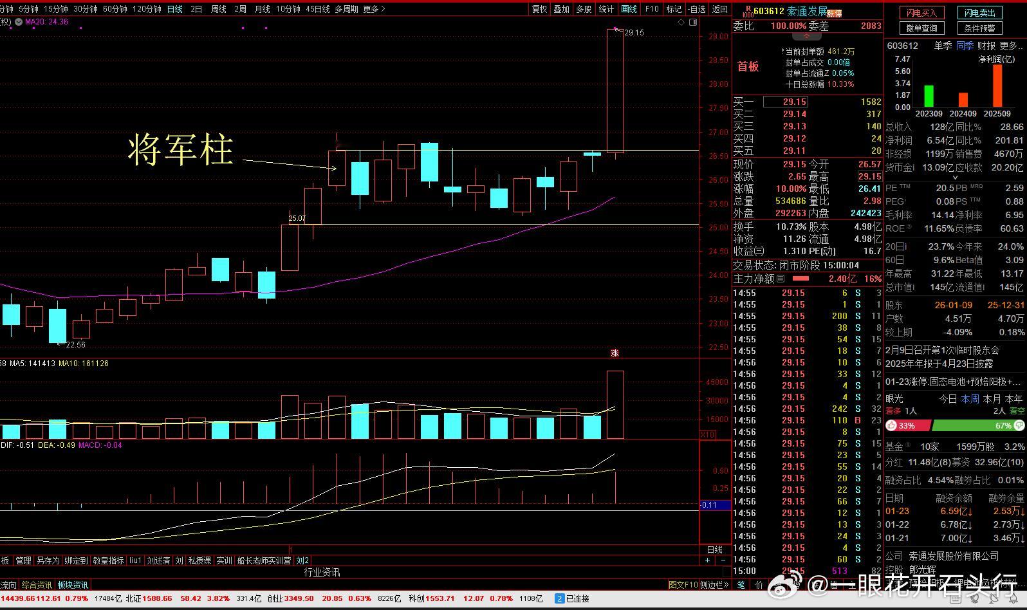Switch to the 15分钟 period tab
Viewport: 1027px width, 610px height.
tap(56, 9)
